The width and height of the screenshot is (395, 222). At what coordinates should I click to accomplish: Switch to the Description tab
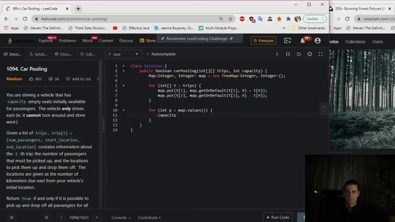12,54
